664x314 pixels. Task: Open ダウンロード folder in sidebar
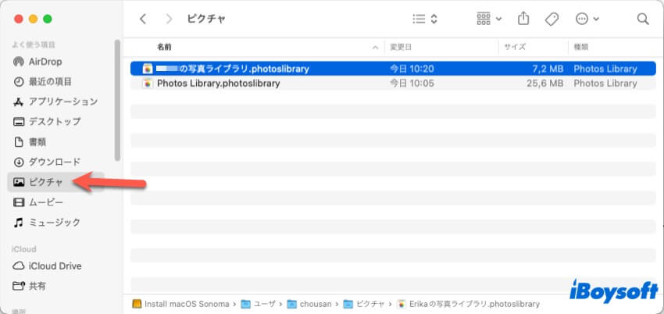coord(54,162)
